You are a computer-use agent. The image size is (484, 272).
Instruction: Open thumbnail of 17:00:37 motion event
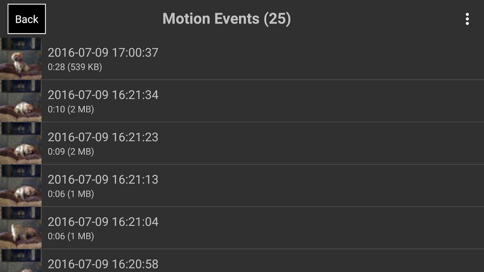click(x=21, y=59)
